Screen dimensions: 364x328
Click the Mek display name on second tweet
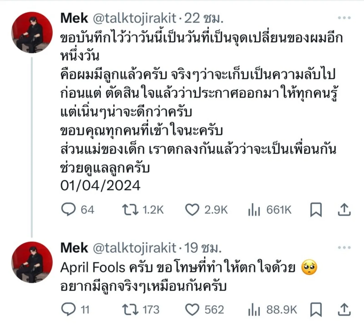pos(74,248)
